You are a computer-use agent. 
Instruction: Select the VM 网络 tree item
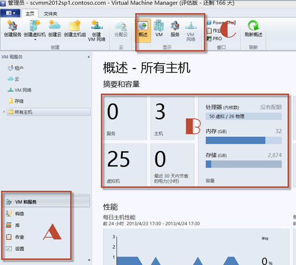point(19,90)
